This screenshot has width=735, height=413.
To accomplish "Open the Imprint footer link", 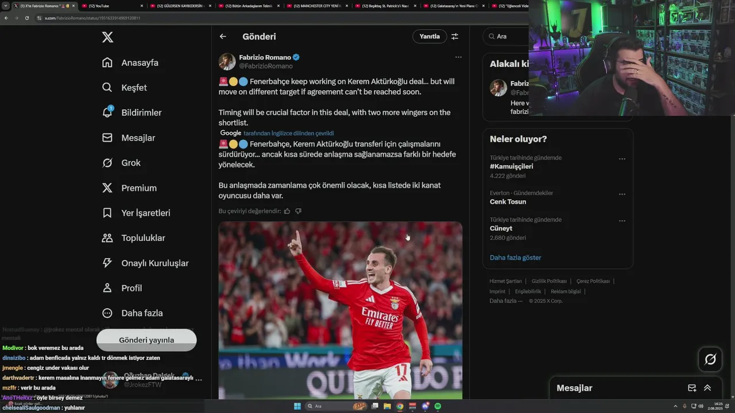I will [497, 291].
